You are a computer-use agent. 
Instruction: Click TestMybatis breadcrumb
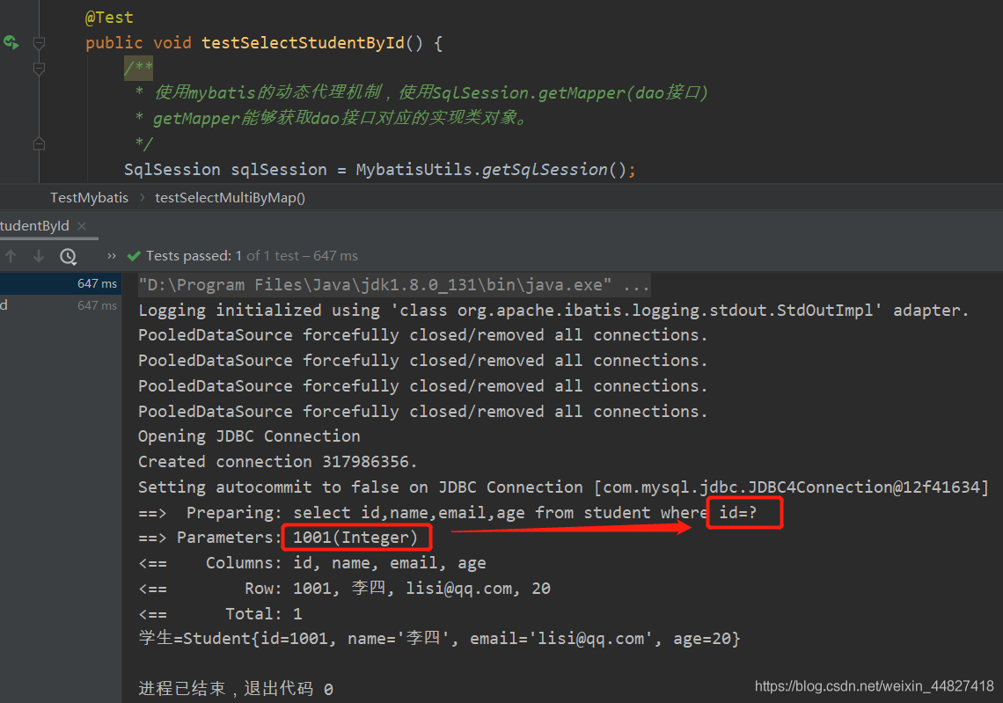[90, 198]
